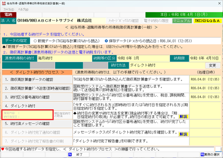Close the window with X
This screenshot has height=158, width=223.
(x=220, y=3)
